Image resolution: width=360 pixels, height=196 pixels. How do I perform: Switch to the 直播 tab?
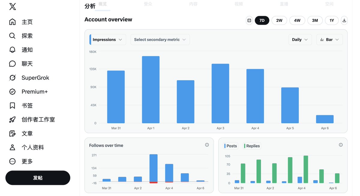pyautogui.click(x=284, y=4)
